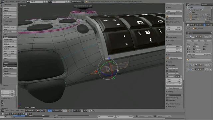Image resolution: width=213 pixels, height=120 pixels.
Task: Click the 3D Cursor X location field
Action: pos(174,47)
